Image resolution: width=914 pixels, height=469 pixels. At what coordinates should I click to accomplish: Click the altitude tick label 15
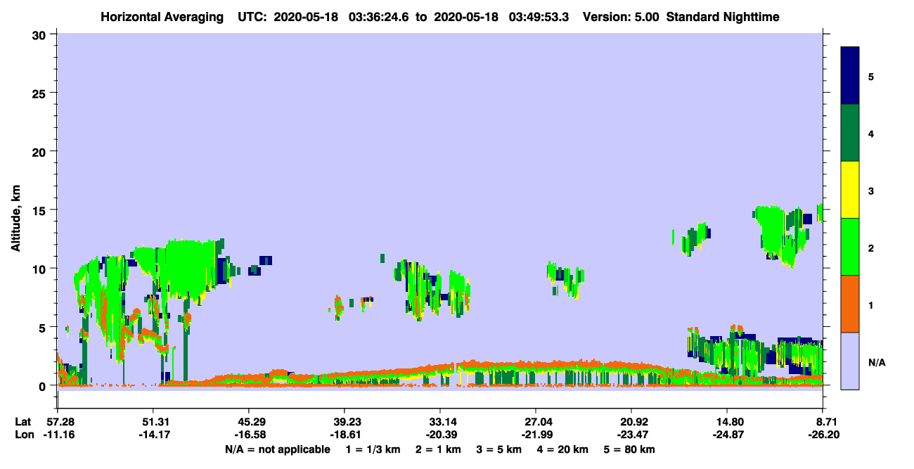40,210
